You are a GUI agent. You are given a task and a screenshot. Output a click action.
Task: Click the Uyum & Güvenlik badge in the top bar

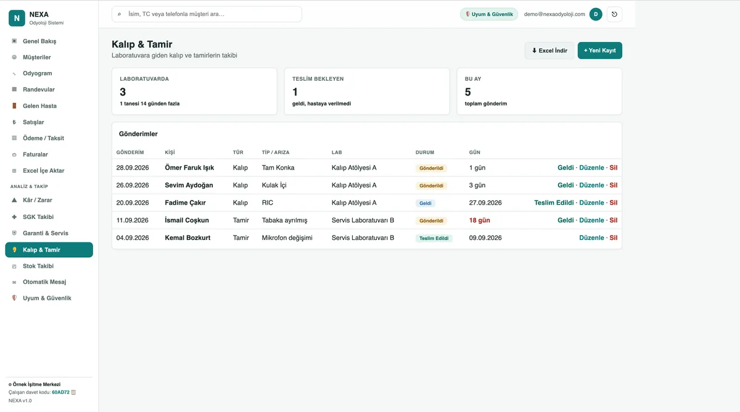tap(489, 14)
